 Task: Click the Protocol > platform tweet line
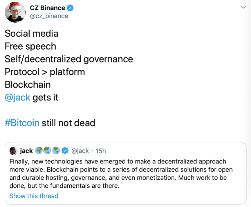pyautogui.click(x=45, y=72)
